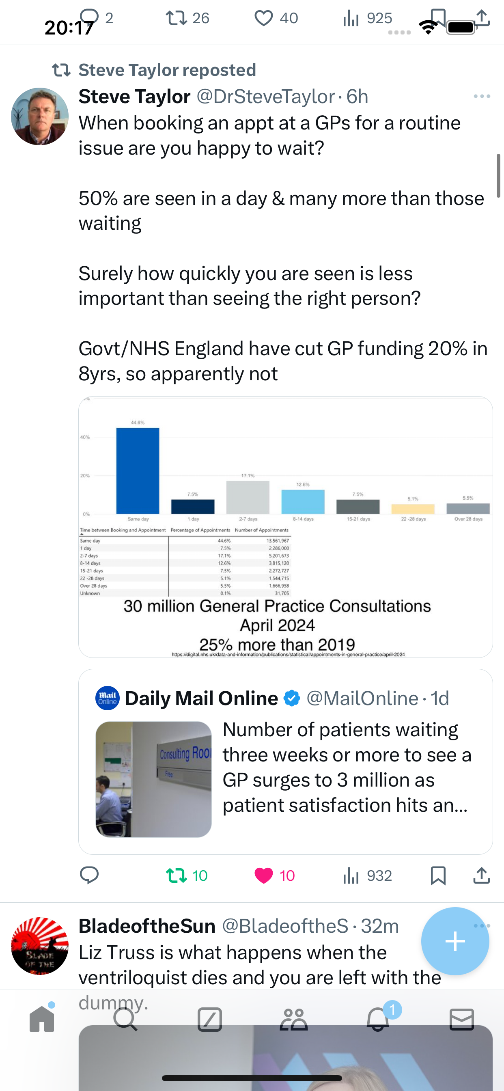Open more options on the BladeoftheSun tweet
504x1091 pixels.
[482, 925]
